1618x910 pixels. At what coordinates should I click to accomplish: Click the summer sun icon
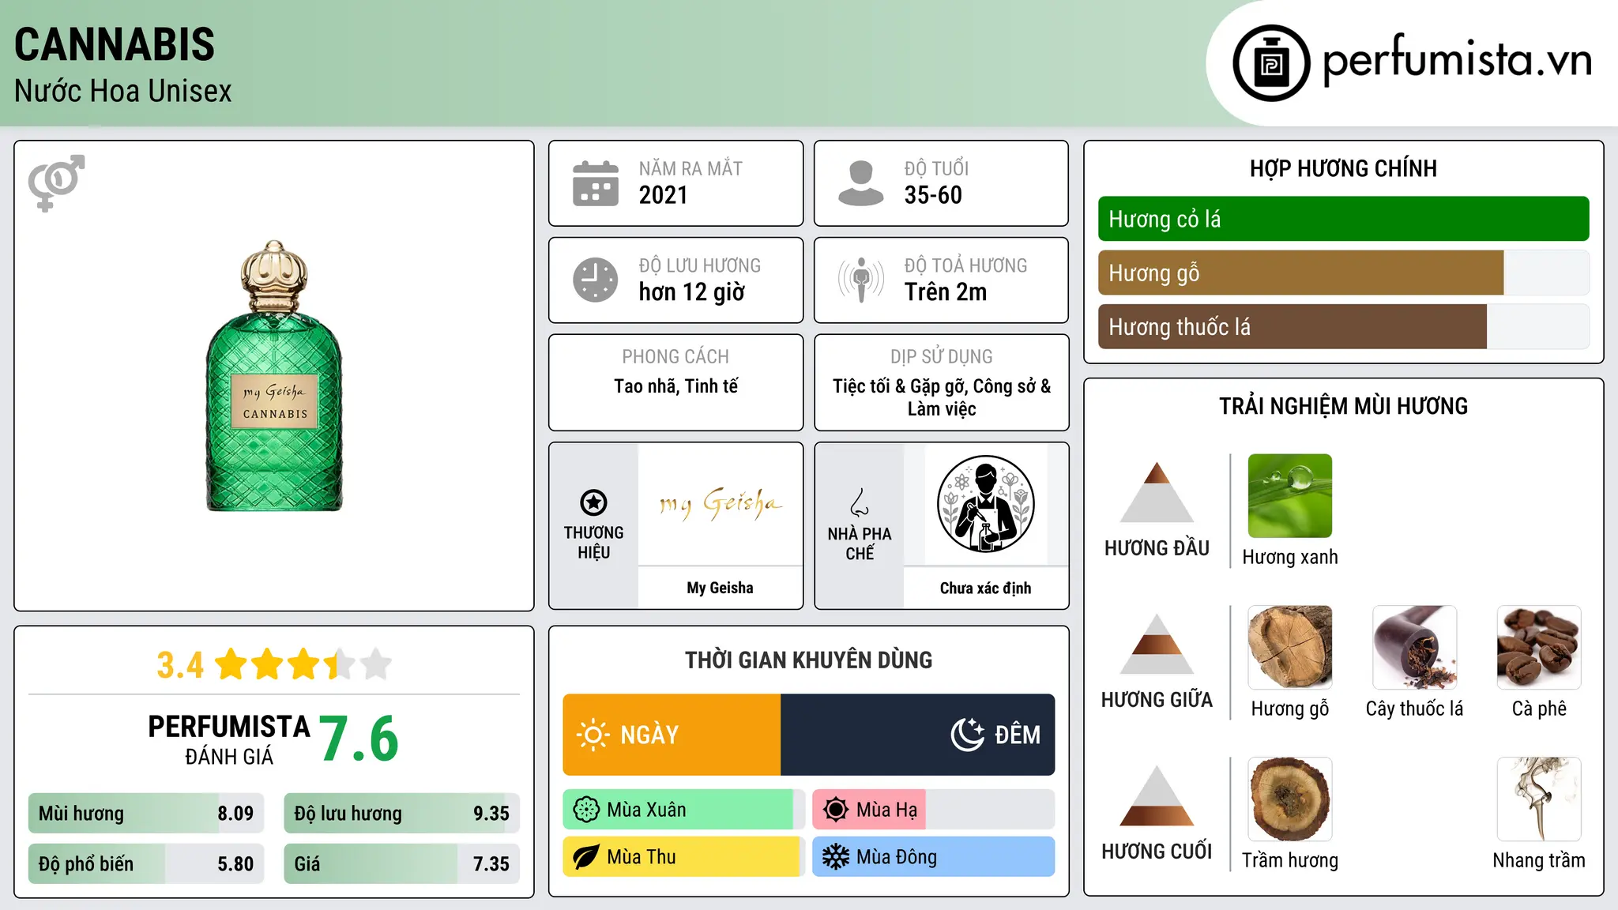coord(835,810)
